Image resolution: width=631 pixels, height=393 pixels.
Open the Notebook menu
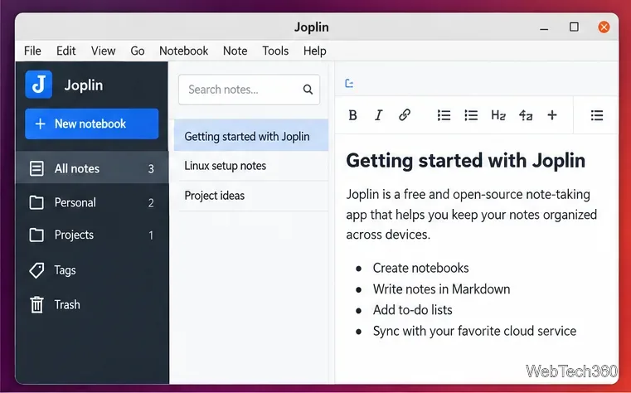(183, 51)
